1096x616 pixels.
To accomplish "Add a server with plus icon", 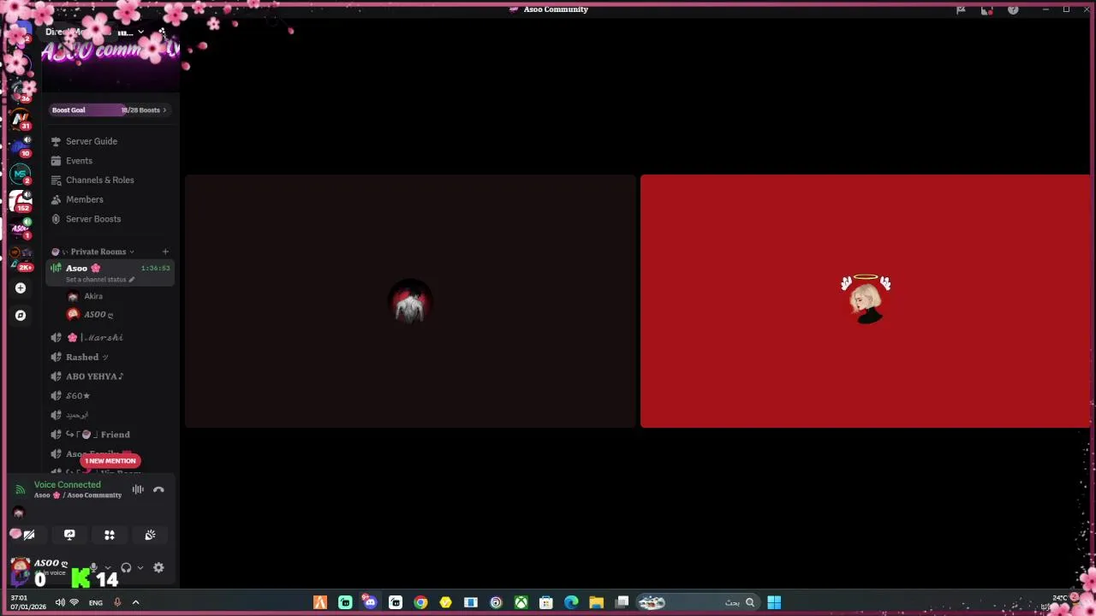I will pos(21,288).
